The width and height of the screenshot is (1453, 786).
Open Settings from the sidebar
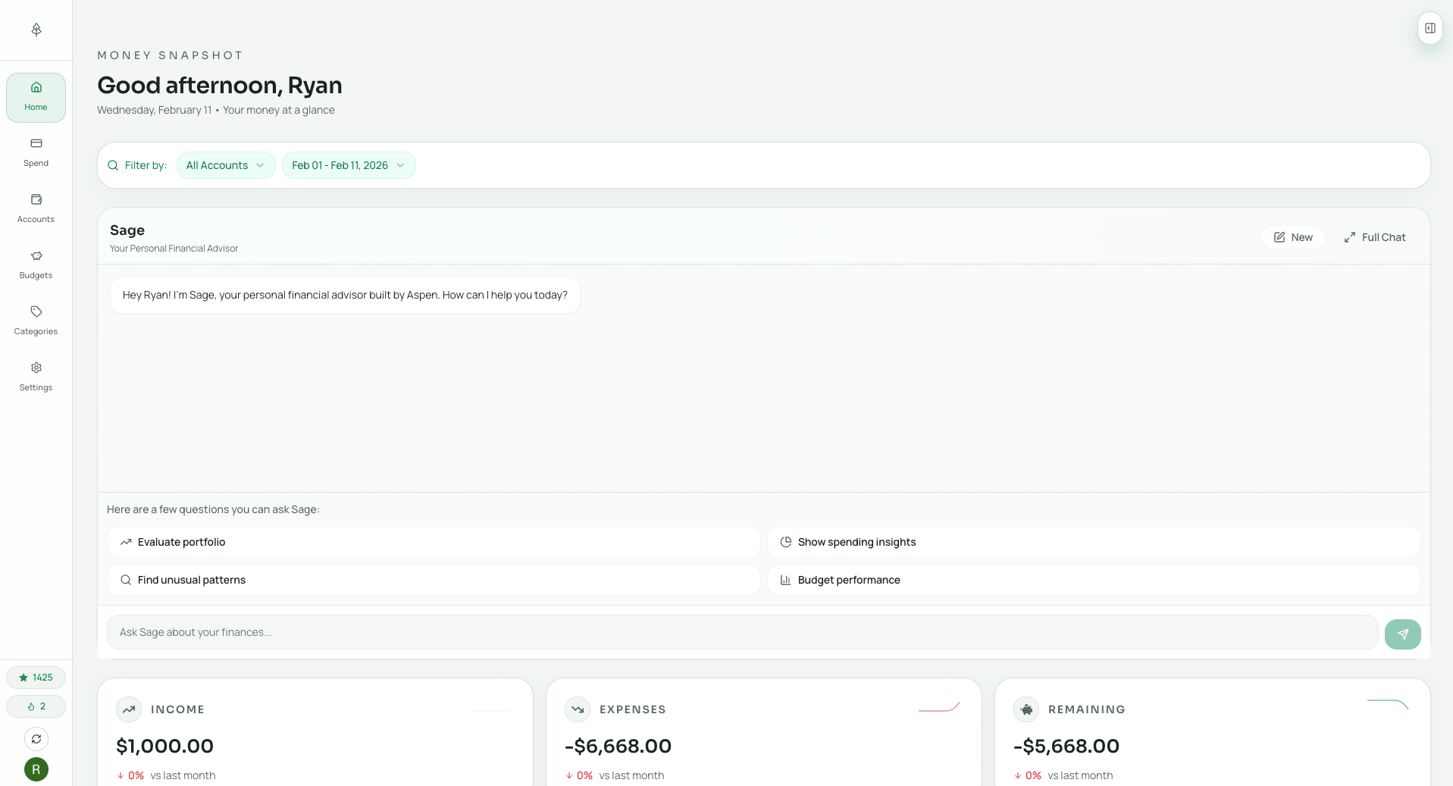(x=36, y=376)
